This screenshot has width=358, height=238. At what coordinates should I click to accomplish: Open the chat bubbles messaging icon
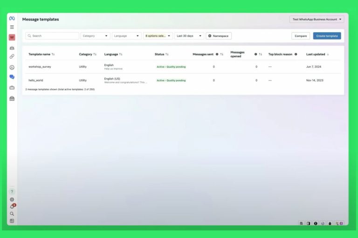(12, 77)
